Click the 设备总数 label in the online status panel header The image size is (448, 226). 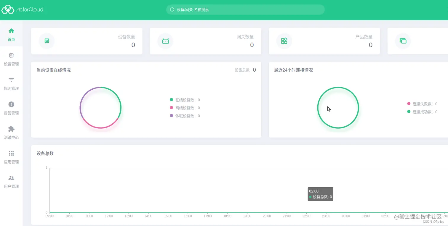[242, 70]
